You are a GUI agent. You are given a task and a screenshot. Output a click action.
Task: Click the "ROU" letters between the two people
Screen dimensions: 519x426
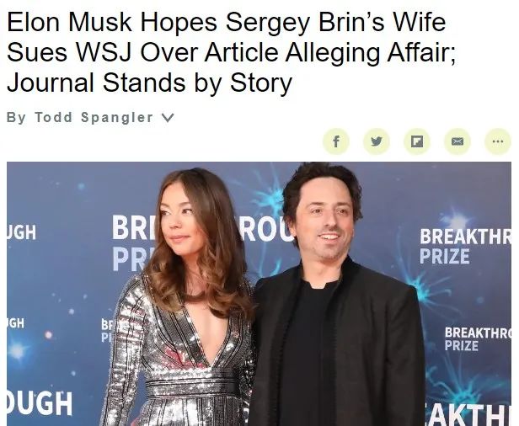coord(266,230)
